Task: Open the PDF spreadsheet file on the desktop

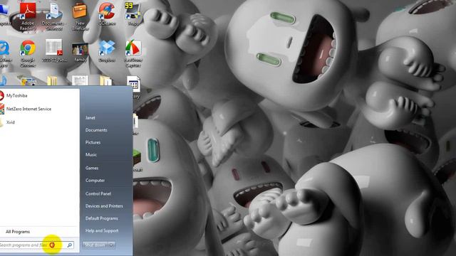Action: [54, 50]
